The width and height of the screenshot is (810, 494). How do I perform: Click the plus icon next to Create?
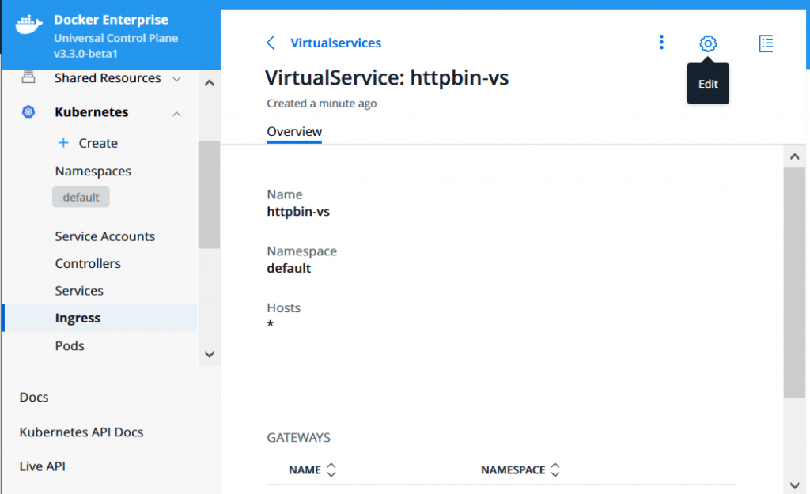63,142
